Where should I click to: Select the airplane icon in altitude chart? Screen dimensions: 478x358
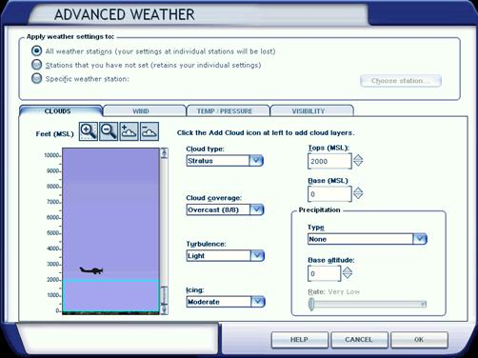coord(91,270)
